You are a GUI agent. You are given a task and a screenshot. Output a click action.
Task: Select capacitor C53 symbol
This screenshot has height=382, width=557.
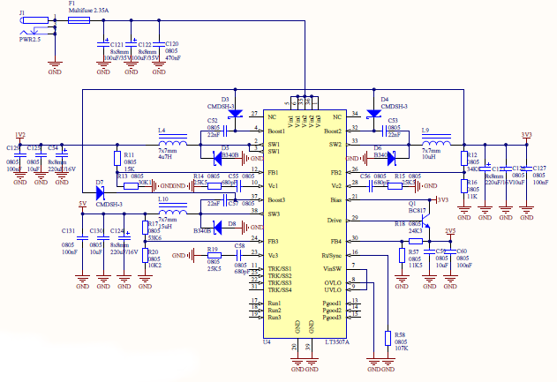coord(384,131)
